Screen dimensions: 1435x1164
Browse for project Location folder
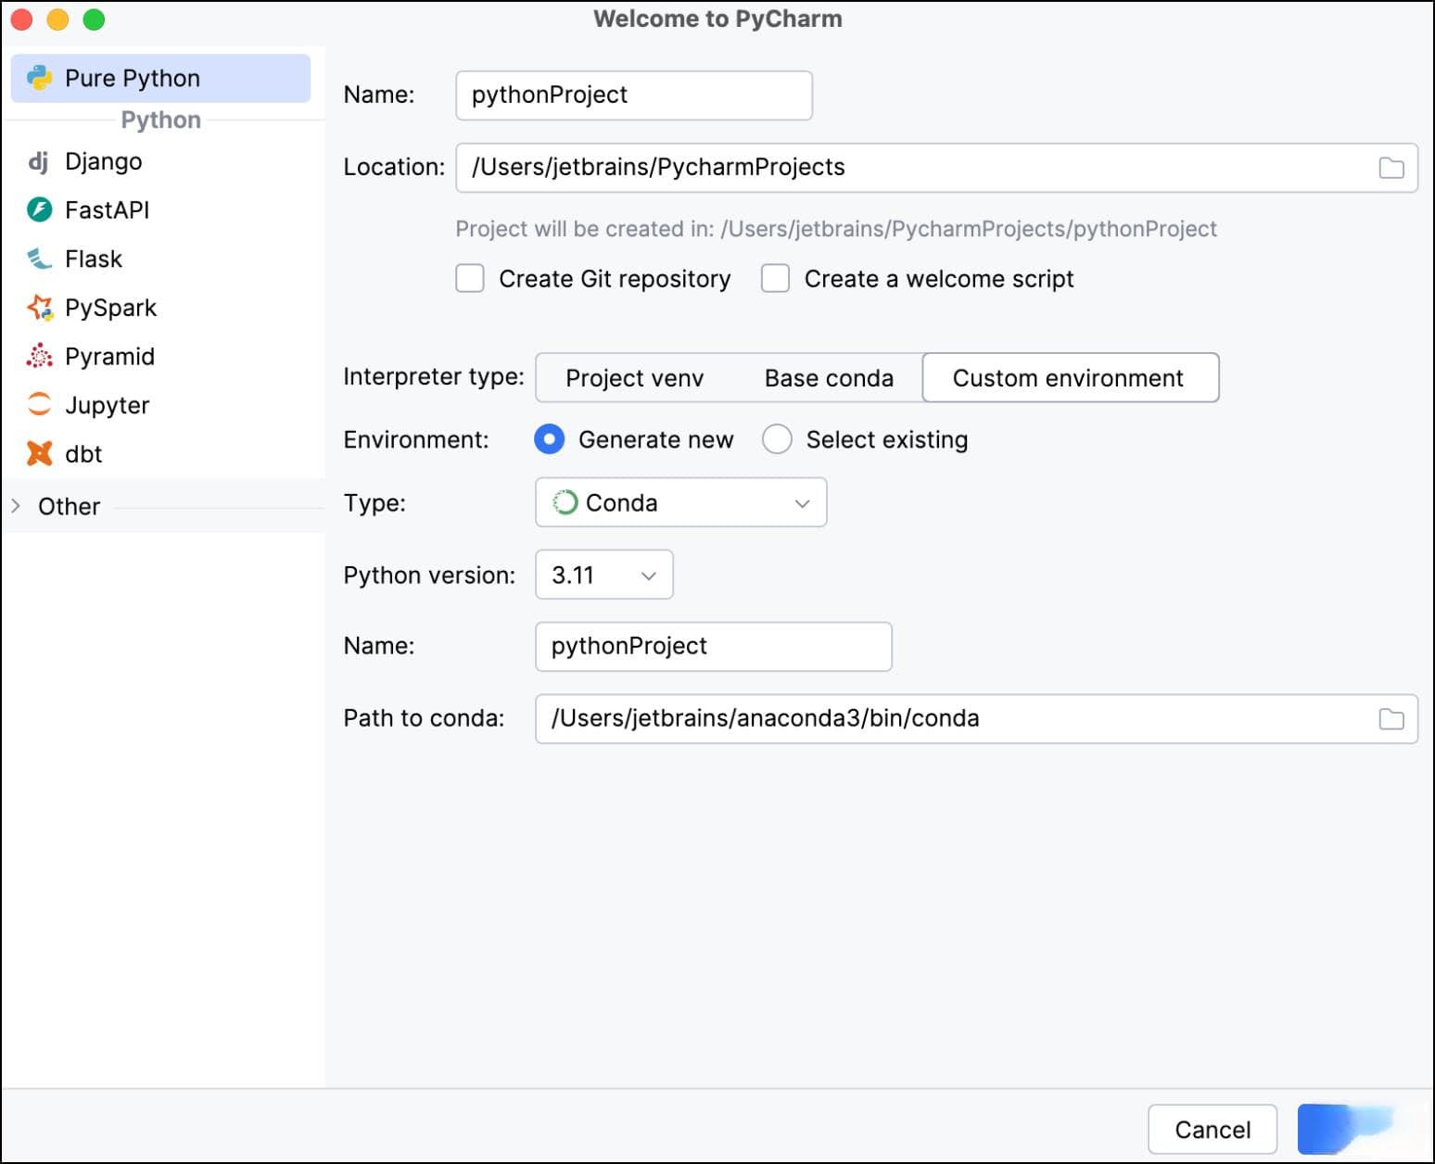1391,168
